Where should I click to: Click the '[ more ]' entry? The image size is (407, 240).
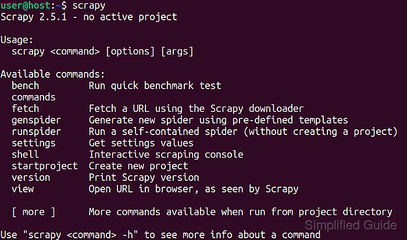pyautogui.click(x=33, y=212)
